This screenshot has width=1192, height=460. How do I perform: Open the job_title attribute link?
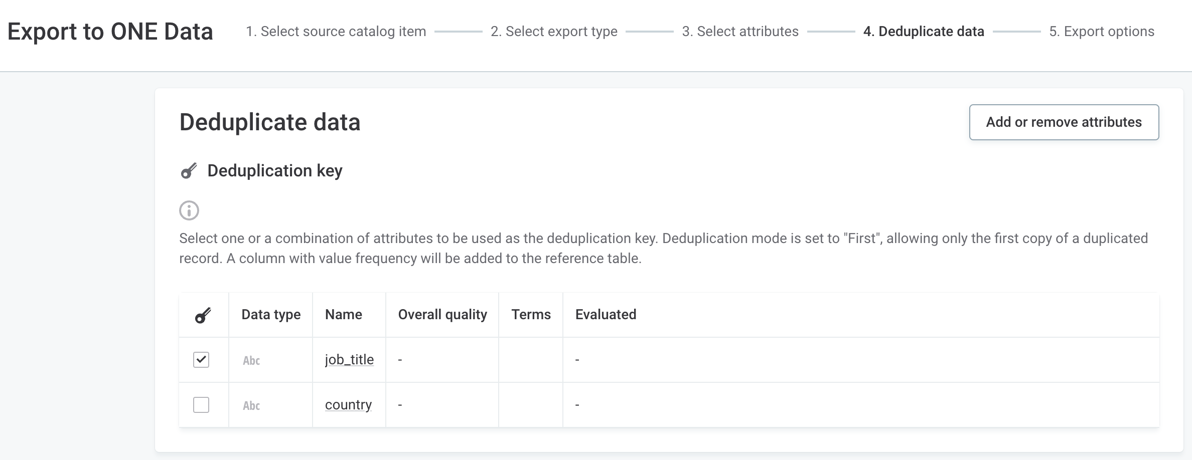tap(349, 359)
